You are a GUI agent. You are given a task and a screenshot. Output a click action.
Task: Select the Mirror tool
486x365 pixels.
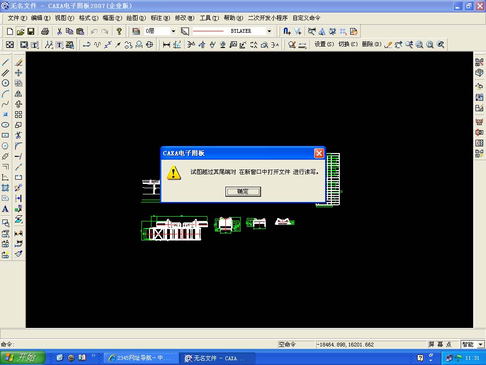pos(19,94)
